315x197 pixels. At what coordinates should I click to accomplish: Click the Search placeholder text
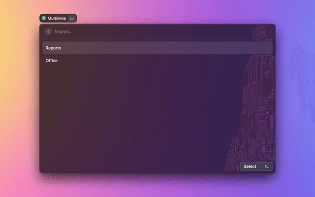coord(63,32)
